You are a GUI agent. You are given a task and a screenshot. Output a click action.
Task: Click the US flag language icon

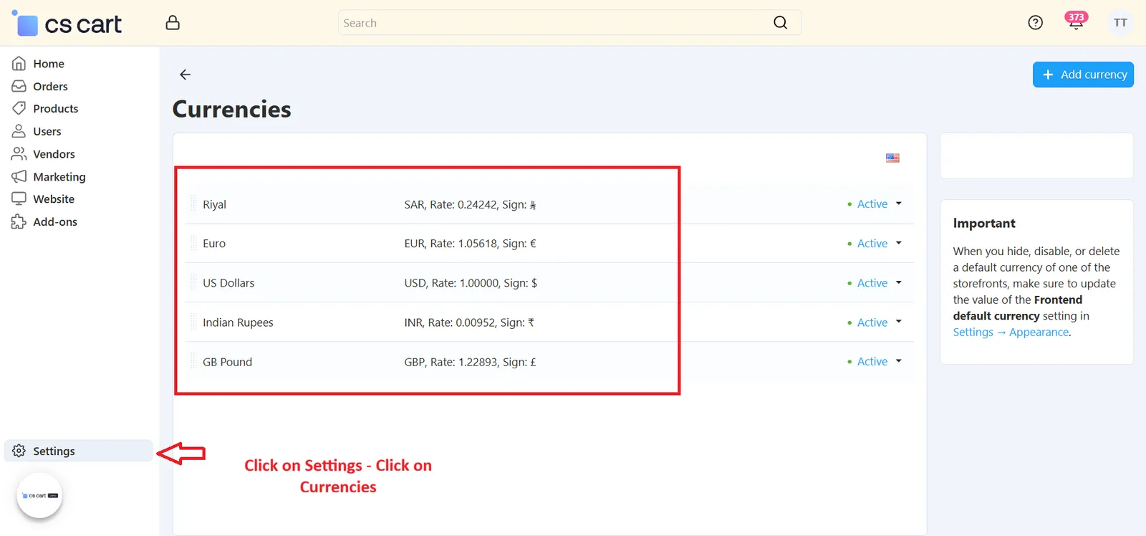[892, 158]
